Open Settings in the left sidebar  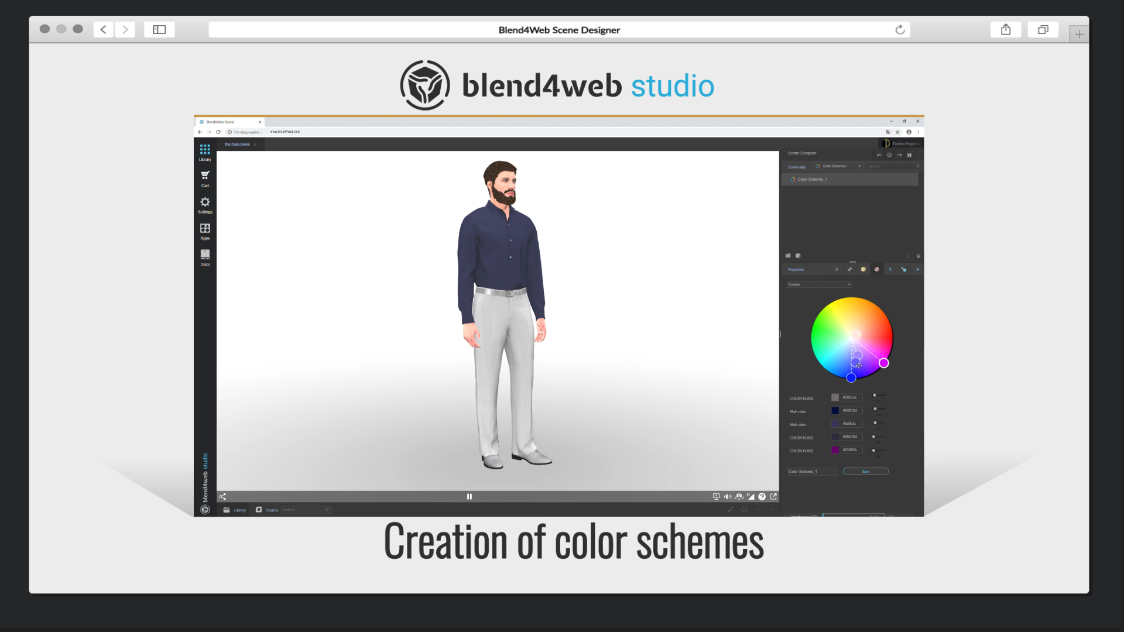pyautogui.click(x=205, y=205)
